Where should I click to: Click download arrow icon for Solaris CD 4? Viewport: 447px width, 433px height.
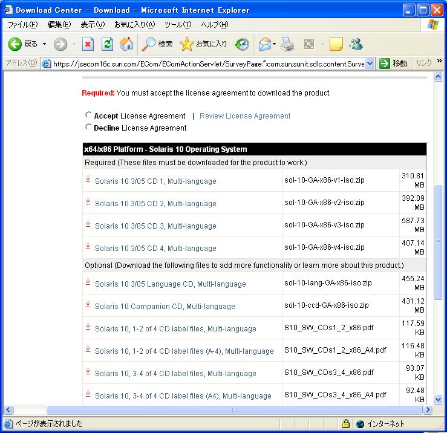click(x=88, y=246)
